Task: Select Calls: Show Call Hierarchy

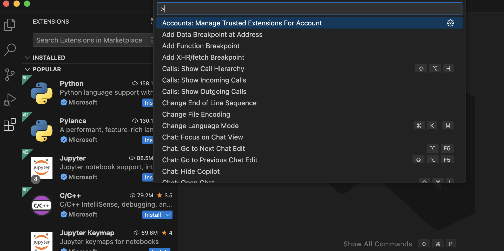Action: coord(309,68)
